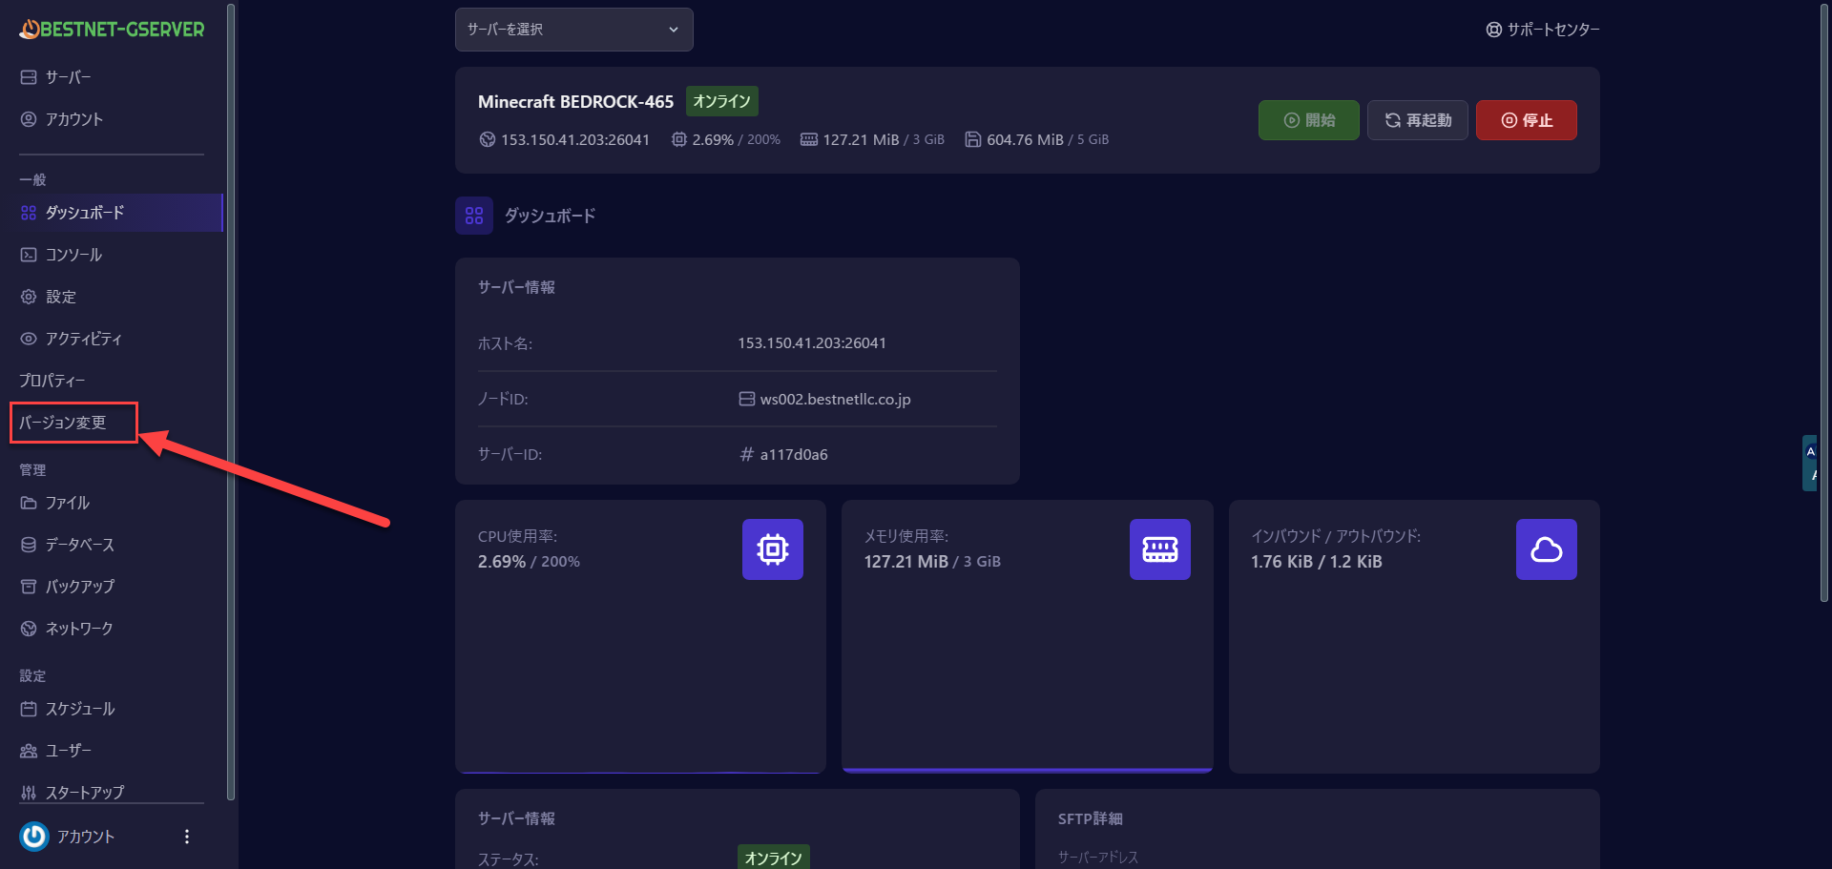Click the hostname value 153.150.41.203:26041 in サーバー情報
Viewport: 1832px width, 869px height.
[x=812, y=343]
